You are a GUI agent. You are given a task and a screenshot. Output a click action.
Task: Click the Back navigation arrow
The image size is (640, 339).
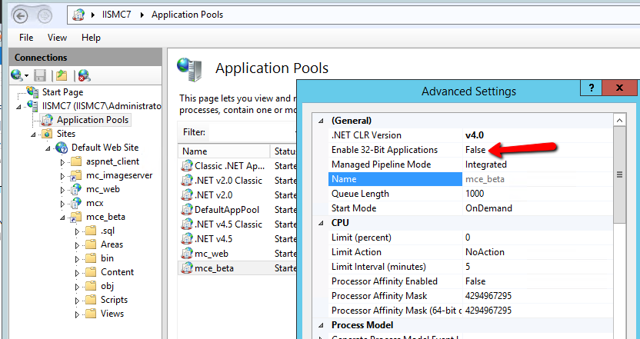point(21,15)
